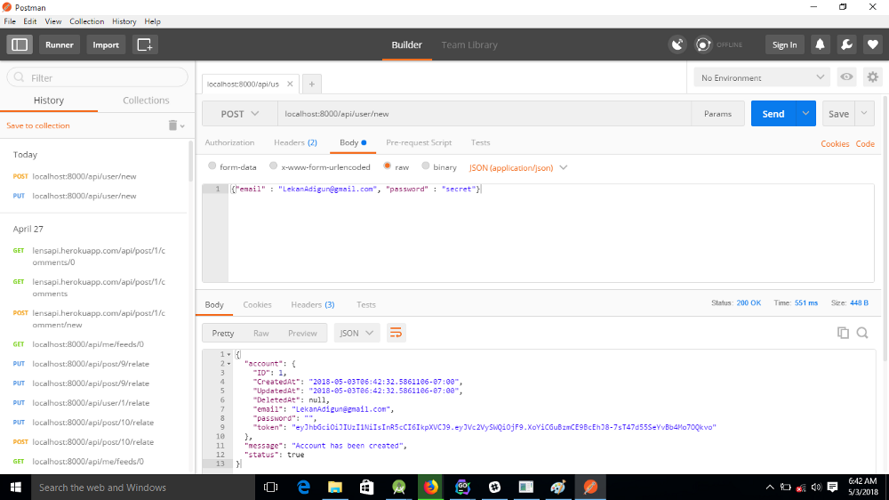Click the offline sync status icon
Viewport: 889px width, 500px height.
tap(703, 44)
